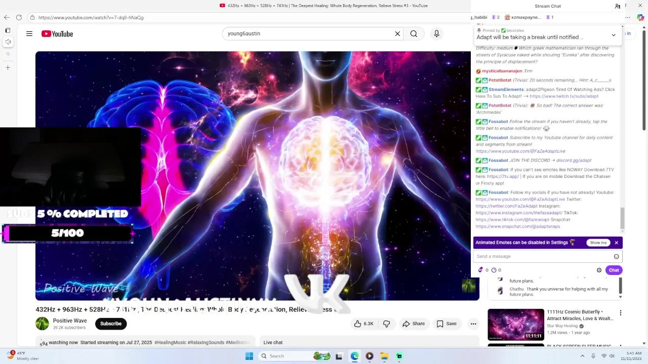The image size is (648, 364).
Task: Open the Live chat section header
Action: coord(273,343)
